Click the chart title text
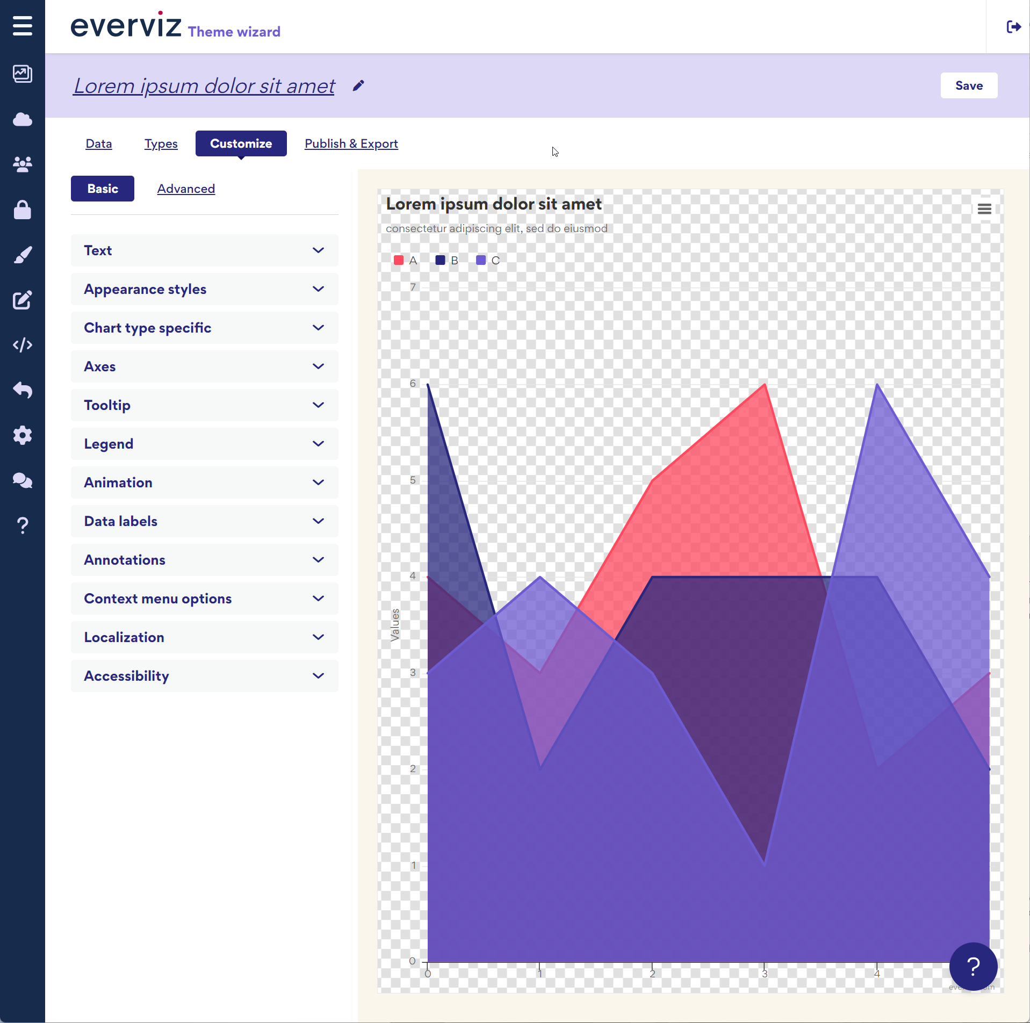 click(494, 204)
